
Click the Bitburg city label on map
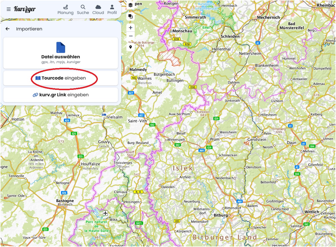coord(221,215)
